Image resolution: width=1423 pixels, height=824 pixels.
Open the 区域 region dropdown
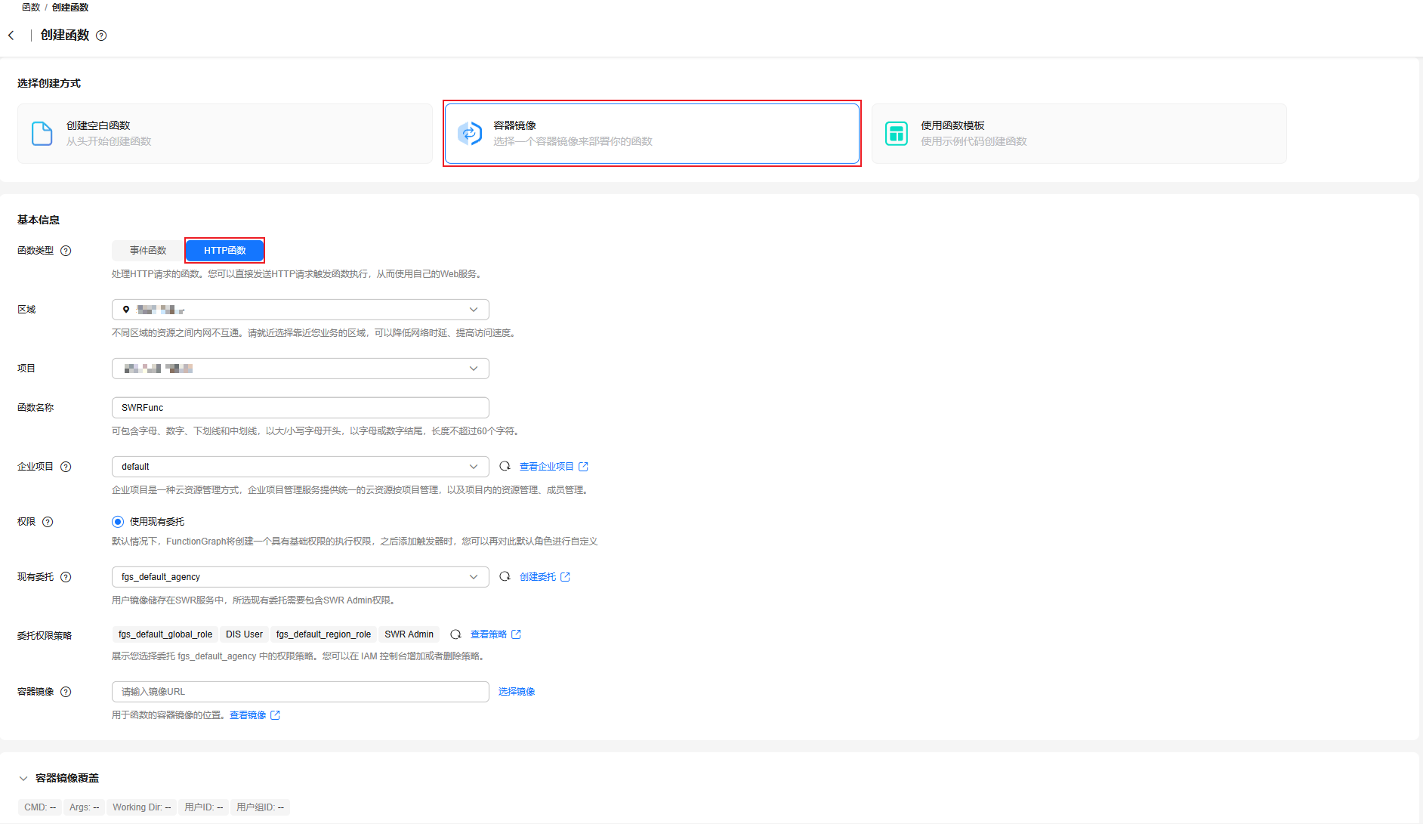click(300, 310)
